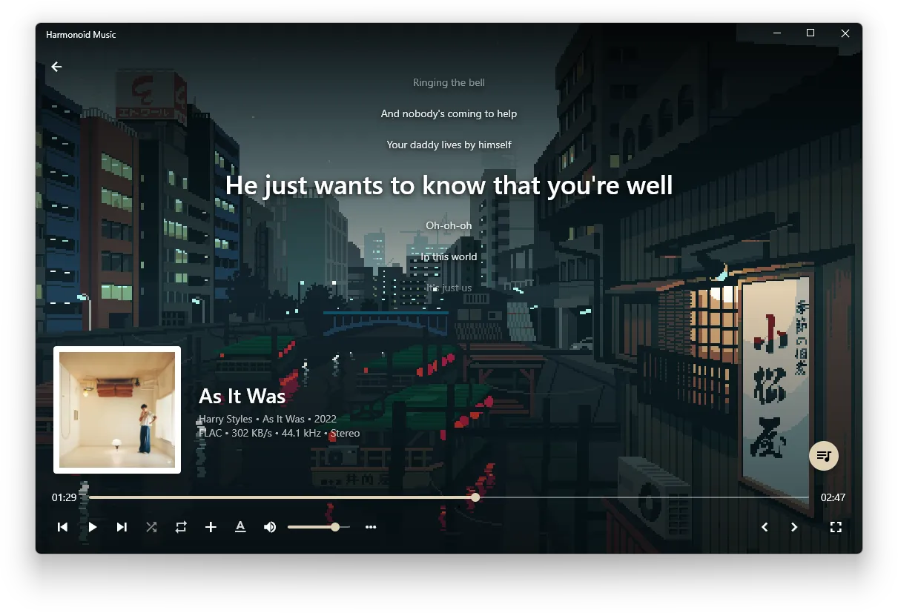Click the elapsed time 01:29

(x=64, y=497)
